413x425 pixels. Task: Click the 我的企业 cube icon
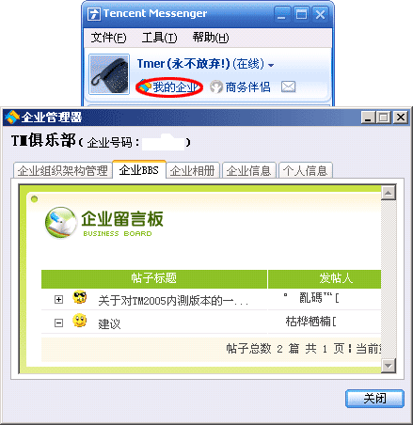(x=145, y=86)
